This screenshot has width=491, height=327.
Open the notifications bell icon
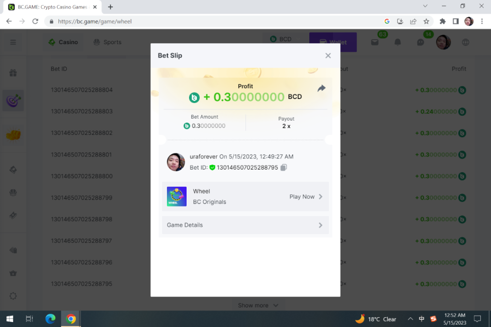point(398,42)
